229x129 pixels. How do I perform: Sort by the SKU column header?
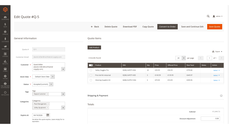[x=133, y=65]
